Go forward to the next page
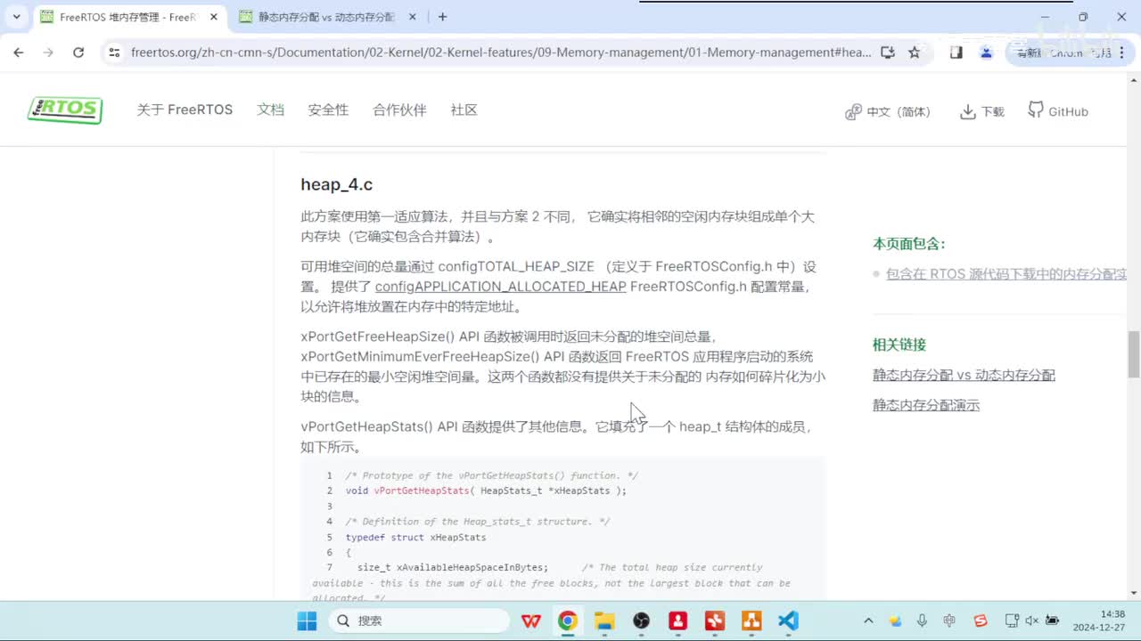This screenshot has height=641, width=1141. (48, 53)
